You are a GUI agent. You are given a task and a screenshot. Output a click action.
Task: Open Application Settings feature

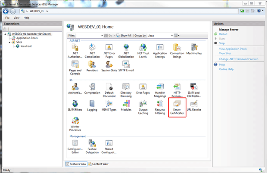pyautogui.click(x=160, y=51)
